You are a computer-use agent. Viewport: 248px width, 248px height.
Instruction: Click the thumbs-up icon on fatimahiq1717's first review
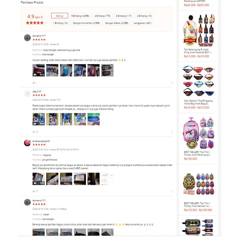coord(33,83)
